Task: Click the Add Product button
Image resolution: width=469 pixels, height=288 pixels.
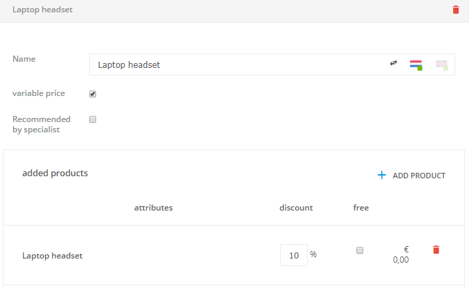Action: tap(411, 176)
